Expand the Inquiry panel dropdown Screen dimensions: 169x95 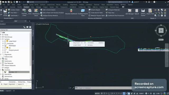153,18
